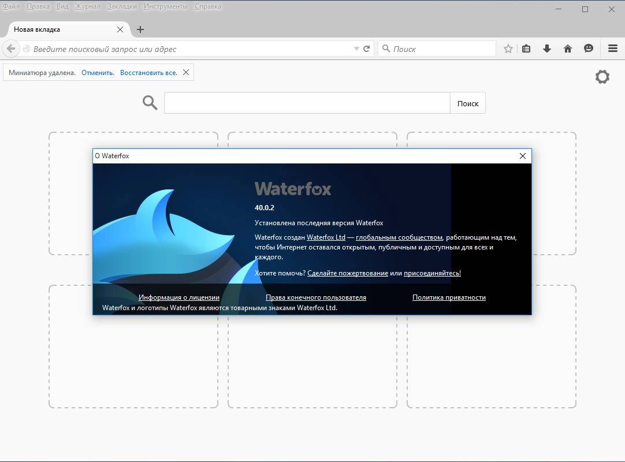Select the Новая вкладка tab
625x462 pixels.
68,29
